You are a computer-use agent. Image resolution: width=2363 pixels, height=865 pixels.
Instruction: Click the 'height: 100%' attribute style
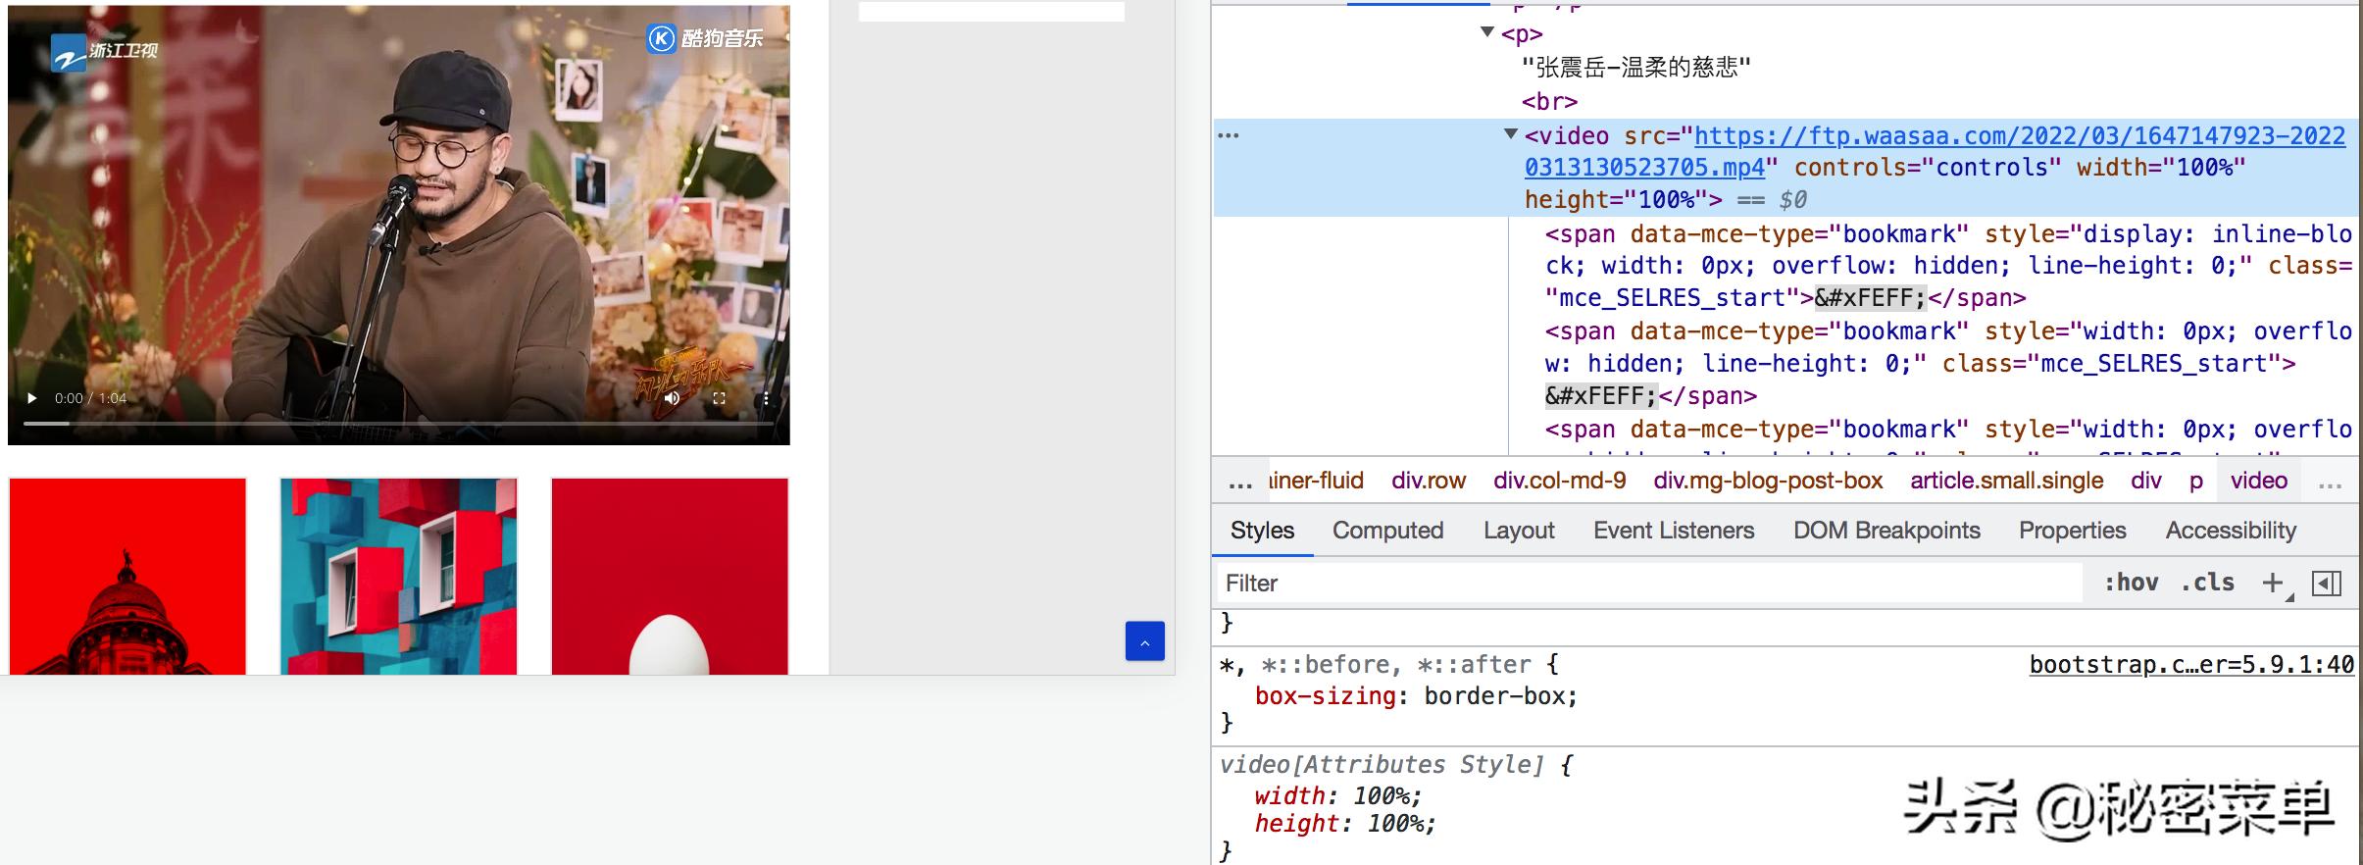(1344, 824)
